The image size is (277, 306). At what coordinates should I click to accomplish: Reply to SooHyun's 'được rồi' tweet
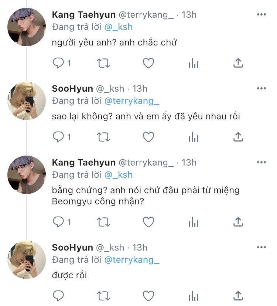58,296
